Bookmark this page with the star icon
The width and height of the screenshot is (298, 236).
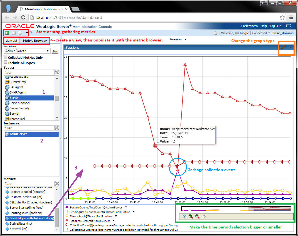pyautogui.click(x=282, y=17)
